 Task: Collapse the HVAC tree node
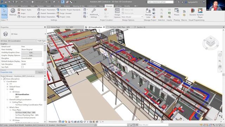coord(7,89)
